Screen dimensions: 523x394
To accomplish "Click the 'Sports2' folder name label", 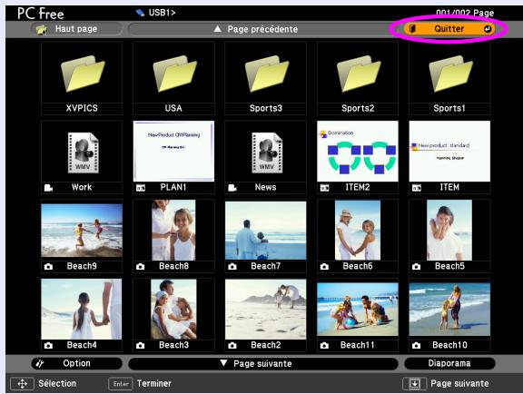I will [x=358, y=108].
